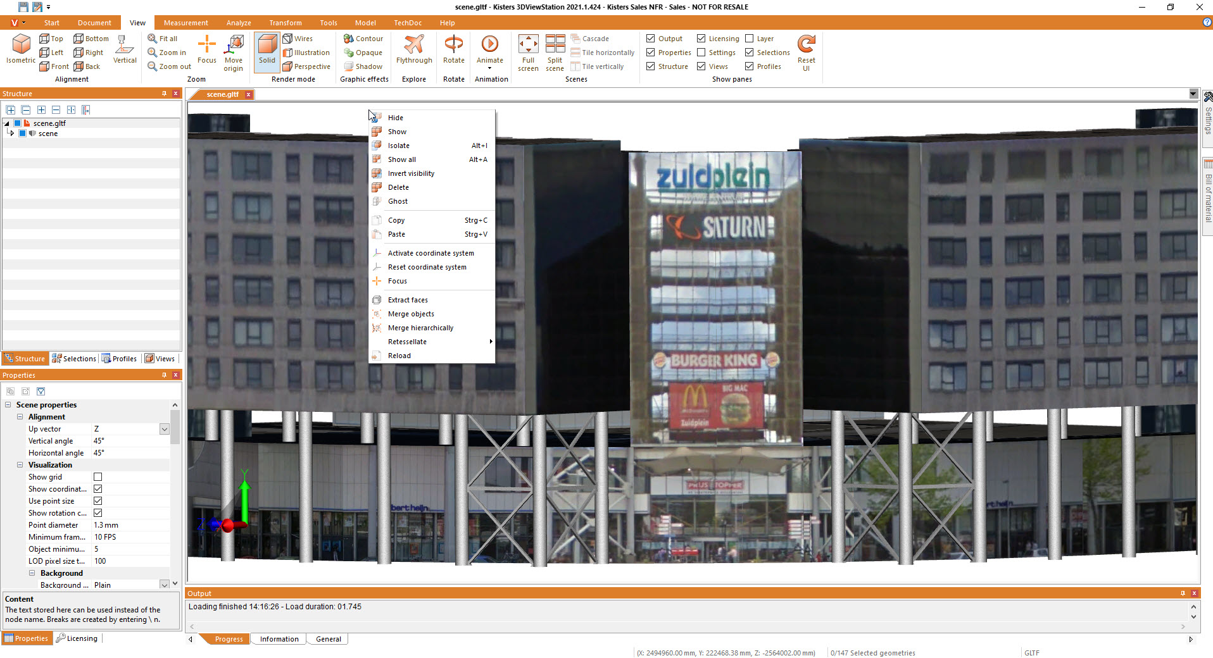Toggle Properties pane checkbox

coord(650,53)
